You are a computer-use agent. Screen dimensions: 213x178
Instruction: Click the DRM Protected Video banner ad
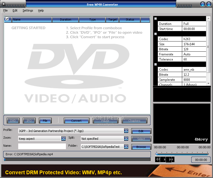106,171
